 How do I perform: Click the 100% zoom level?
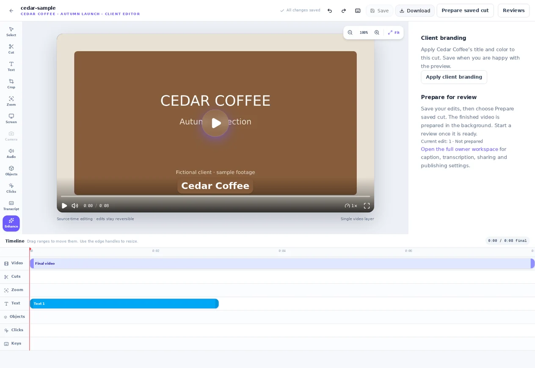[364, 33]
